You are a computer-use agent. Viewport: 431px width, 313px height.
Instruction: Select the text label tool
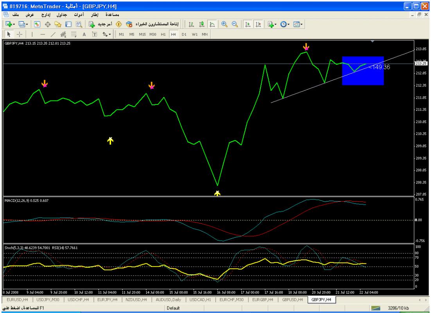(x=84, y=34)
